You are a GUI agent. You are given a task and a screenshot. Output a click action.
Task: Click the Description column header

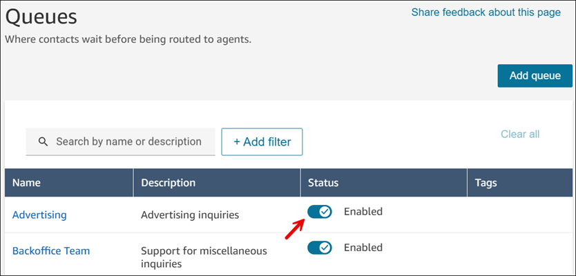pyautogui.click(x=168, y=183)
